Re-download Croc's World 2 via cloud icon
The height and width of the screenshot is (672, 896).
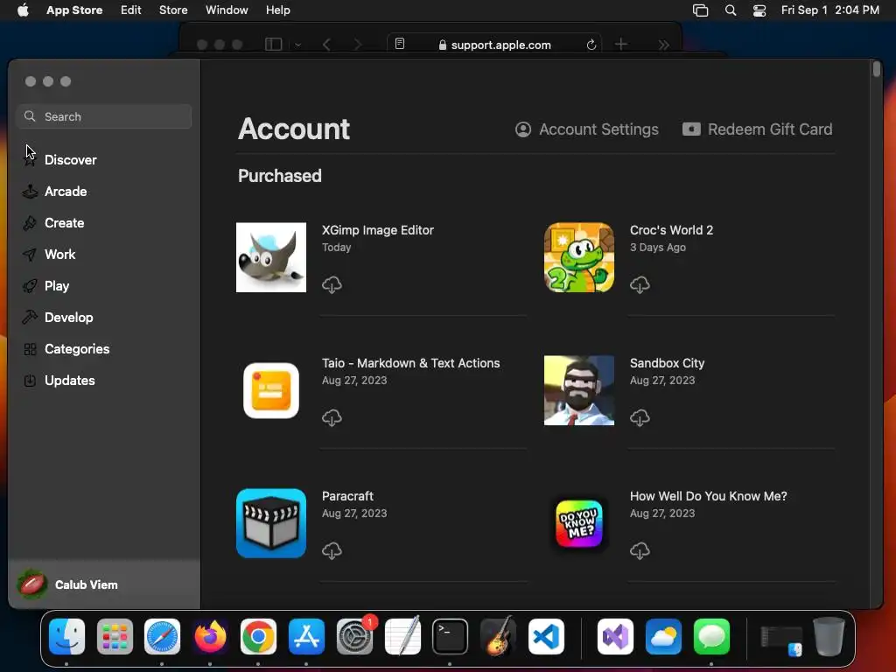[640, 284]
